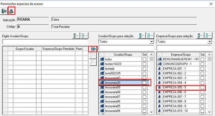This screenshot has width=215, height=116.
Task: Select the tesouraria05 row
Action: click(124, 106)
